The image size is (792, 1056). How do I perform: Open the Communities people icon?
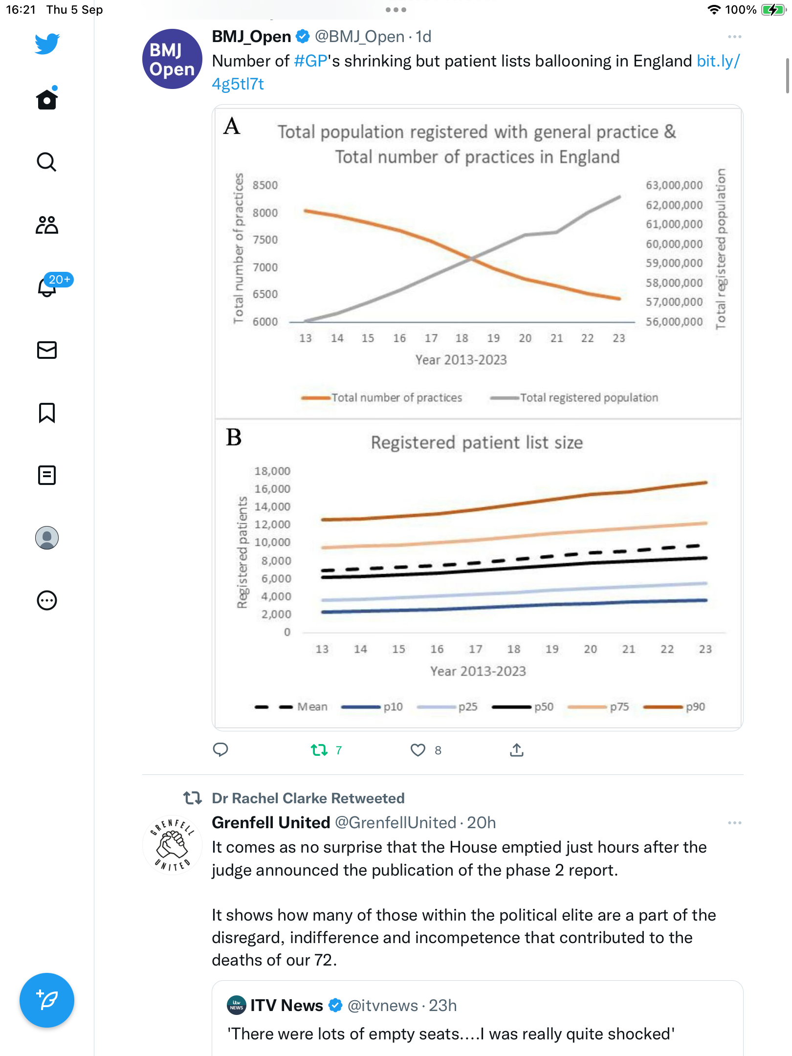[x=47, y=224]
